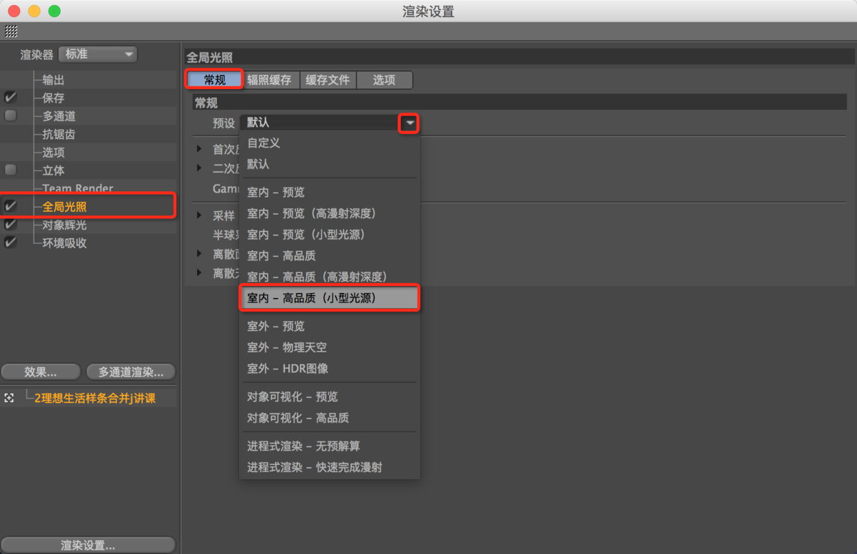Select 环境吸收 in the settings list
Viewport: 857px width, 554px height.
coord(64,242)
